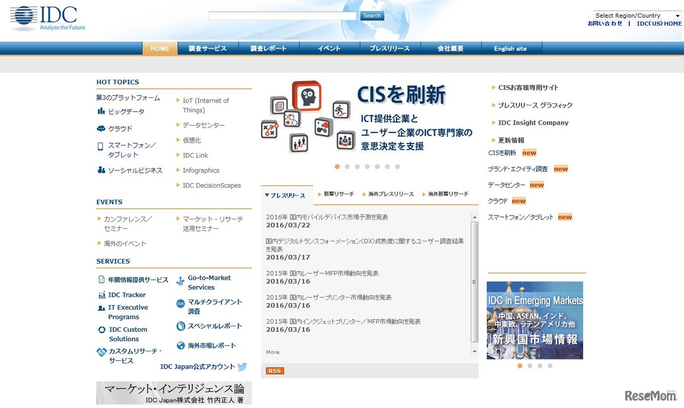Viewport: 684px width, 408px height.
Task: Open スマートフォン／タブレット via phone icon
Action: point(99,145)
